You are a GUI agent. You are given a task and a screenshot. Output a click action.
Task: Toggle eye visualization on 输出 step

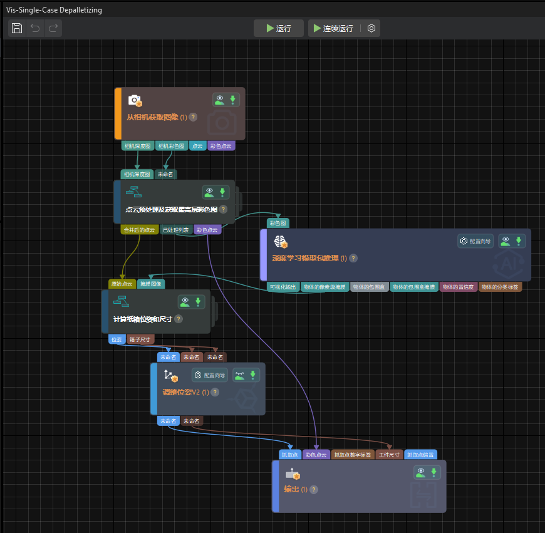[x=420, y=473]
